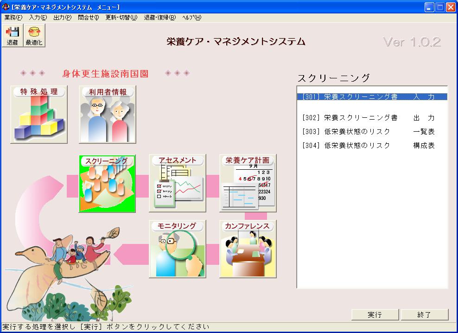
Task: Click the 退避 save toolbar icon
Action: click(x=13, y=36)
